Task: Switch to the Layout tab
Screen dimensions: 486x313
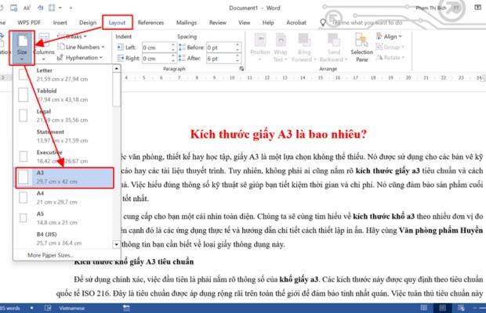Action: pyautogui.click(x=117, y=23)
